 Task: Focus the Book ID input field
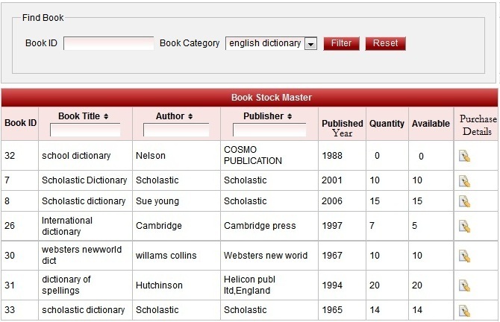108,43
